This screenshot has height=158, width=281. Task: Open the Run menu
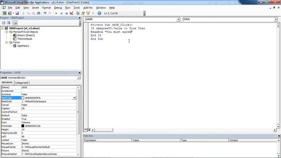click(68, 8)
